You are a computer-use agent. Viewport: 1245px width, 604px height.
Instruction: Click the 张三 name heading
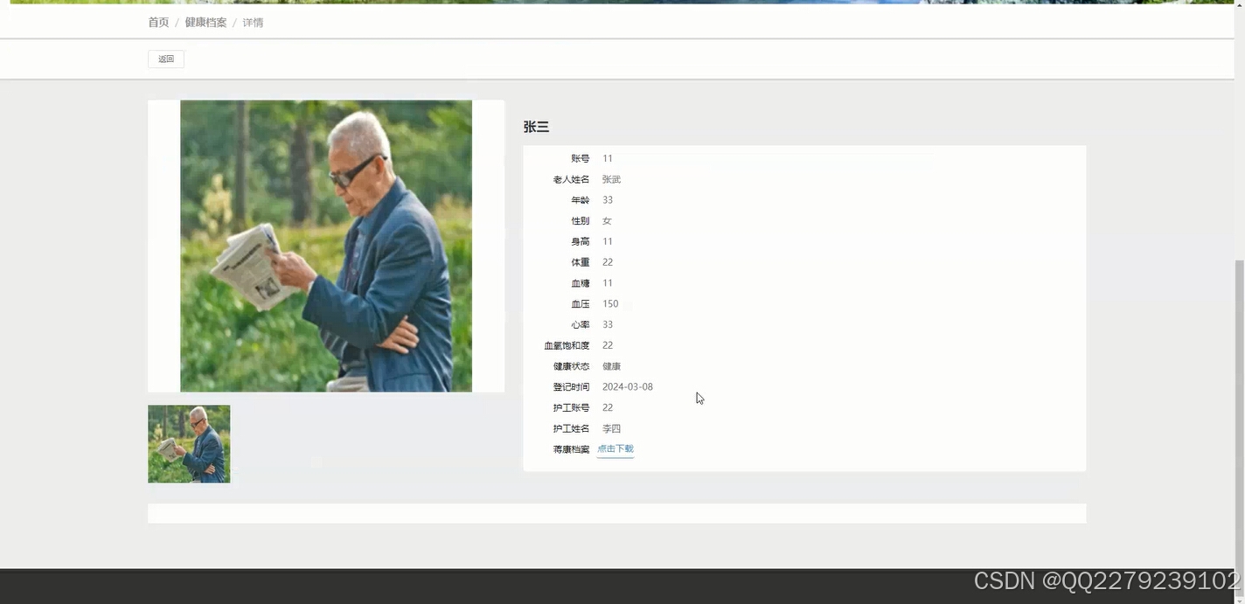pyautogui.click(x=537, y=125)
